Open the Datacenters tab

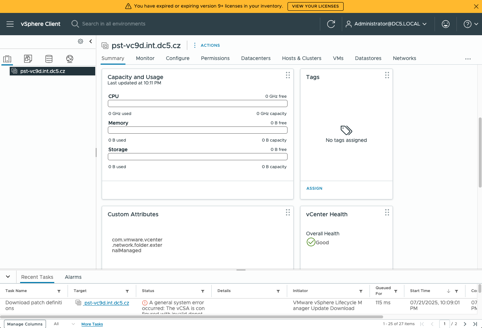point(256,58)
